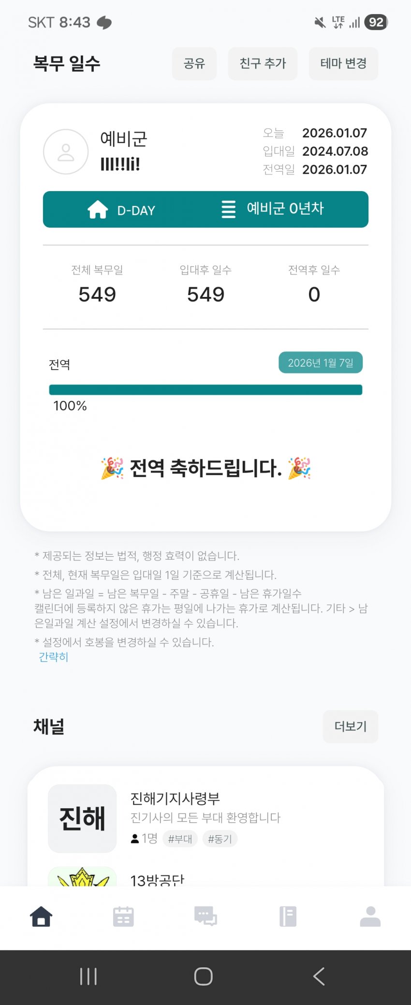Open the 진해기지사령부 channel thumbnail
The width and height of the screenshot is (411, 1005).
coord(82,818)
